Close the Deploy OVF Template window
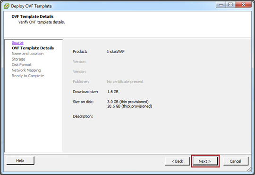 243,5
